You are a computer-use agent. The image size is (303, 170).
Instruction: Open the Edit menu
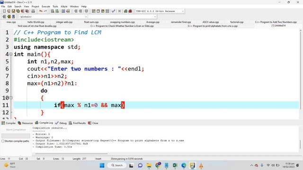(x=9, y=7)
